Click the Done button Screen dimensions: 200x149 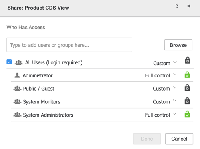coord(147,139)
